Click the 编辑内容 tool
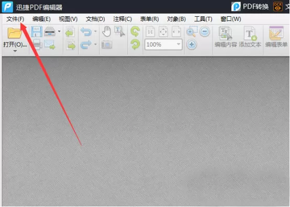The width and height of the screenshot is (290, 207). [226, 37]
